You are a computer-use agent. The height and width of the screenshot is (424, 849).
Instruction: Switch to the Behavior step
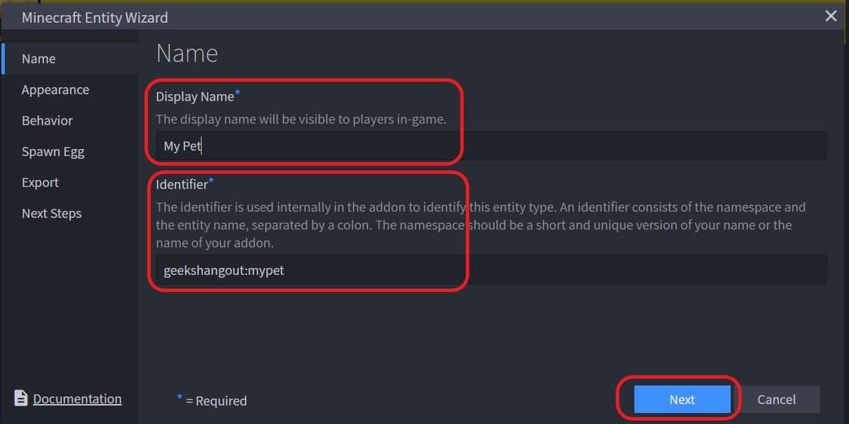click(47, 120)
